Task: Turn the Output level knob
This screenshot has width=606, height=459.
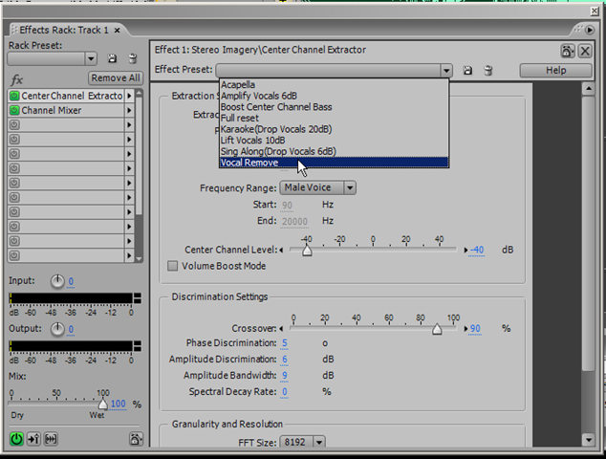Action: (x=57, y=329)
